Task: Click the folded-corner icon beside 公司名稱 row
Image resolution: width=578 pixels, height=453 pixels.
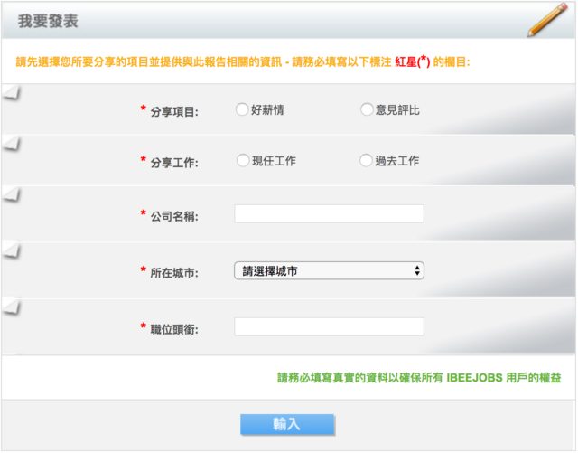Action: coord(11,195)
